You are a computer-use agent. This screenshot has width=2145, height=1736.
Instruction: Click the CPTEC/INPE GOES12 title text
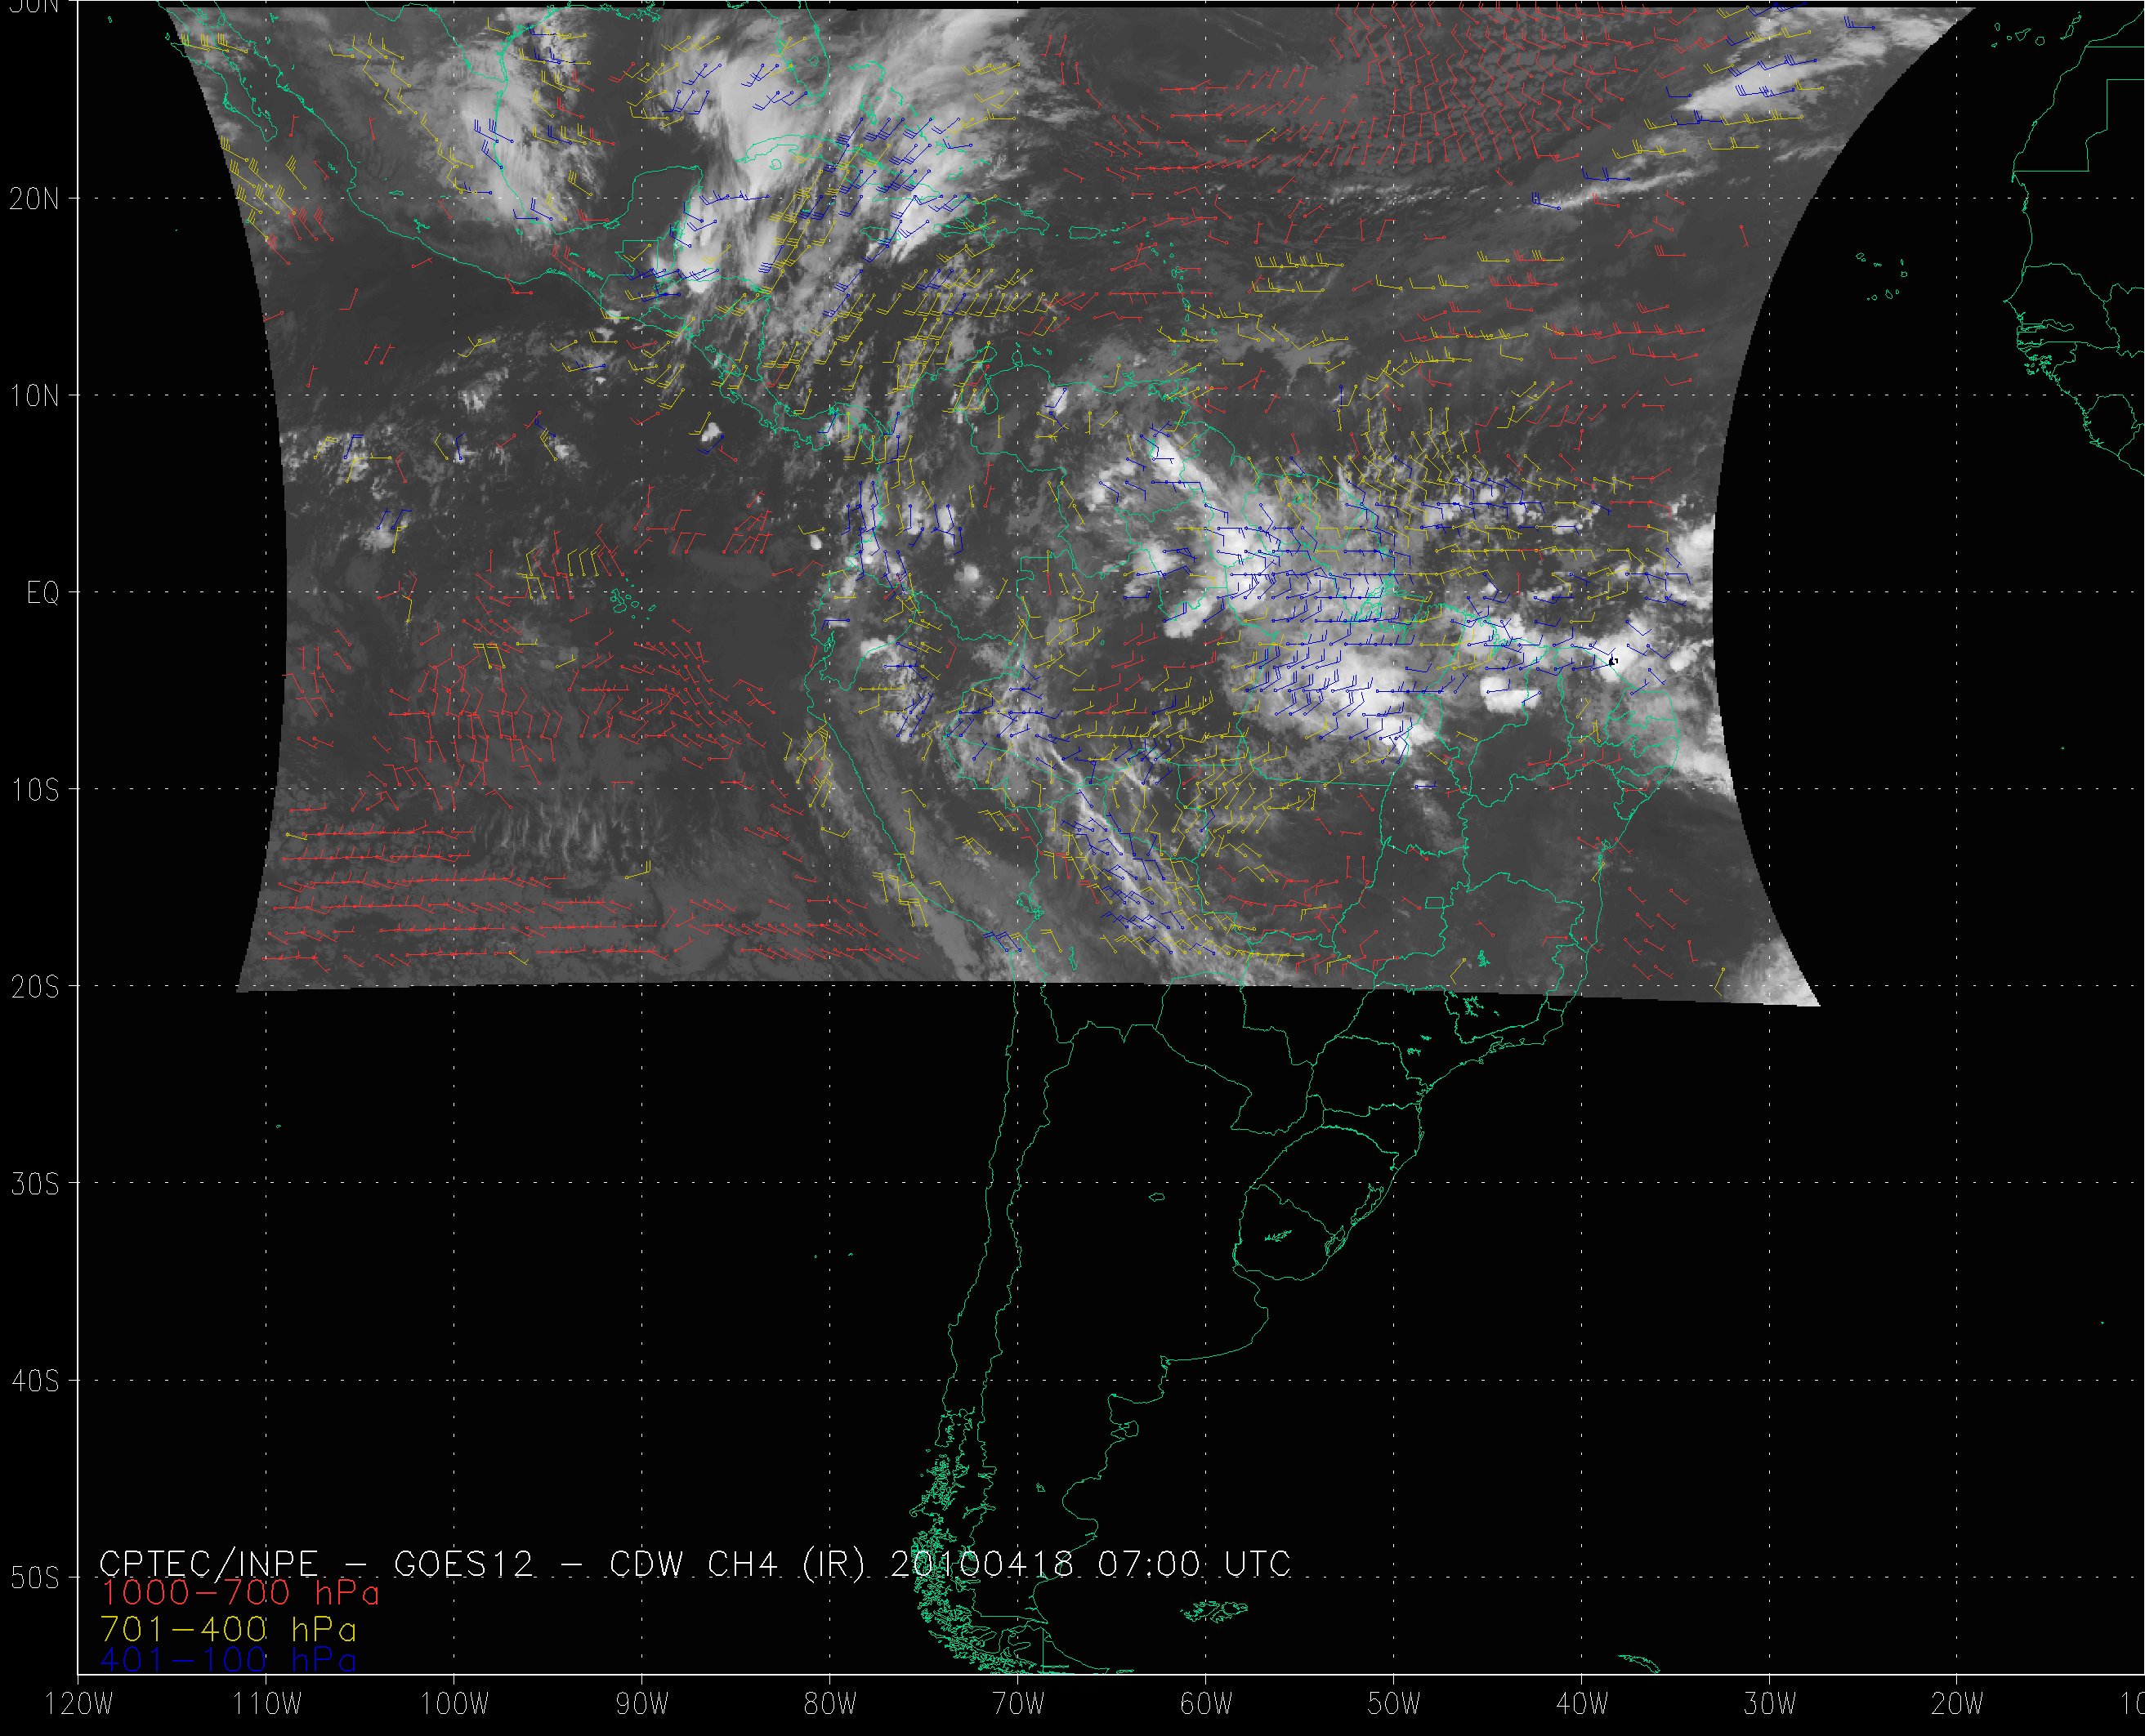pos(695,1563)
